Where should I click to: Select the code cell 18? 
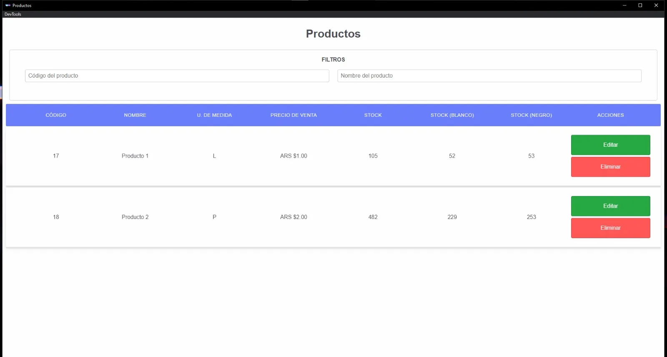[x=56, y=217]
